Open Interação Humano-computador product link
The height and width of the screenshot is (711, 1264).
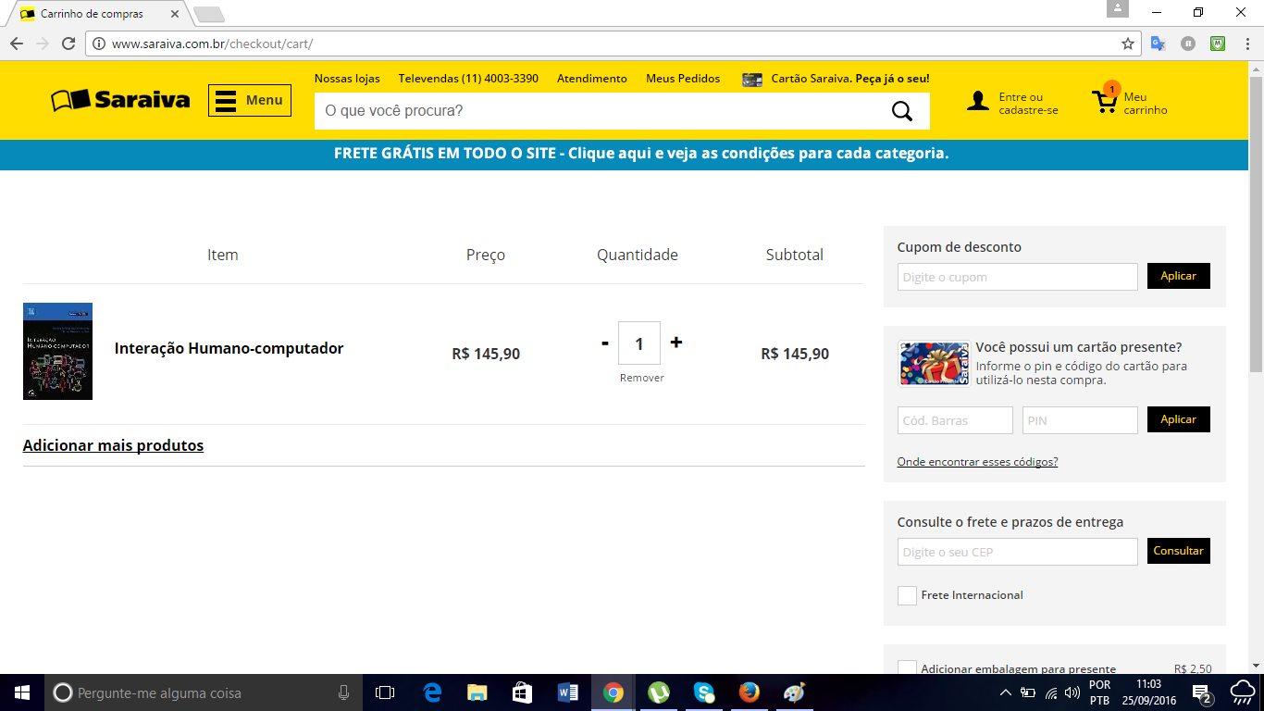pos(229,349)
